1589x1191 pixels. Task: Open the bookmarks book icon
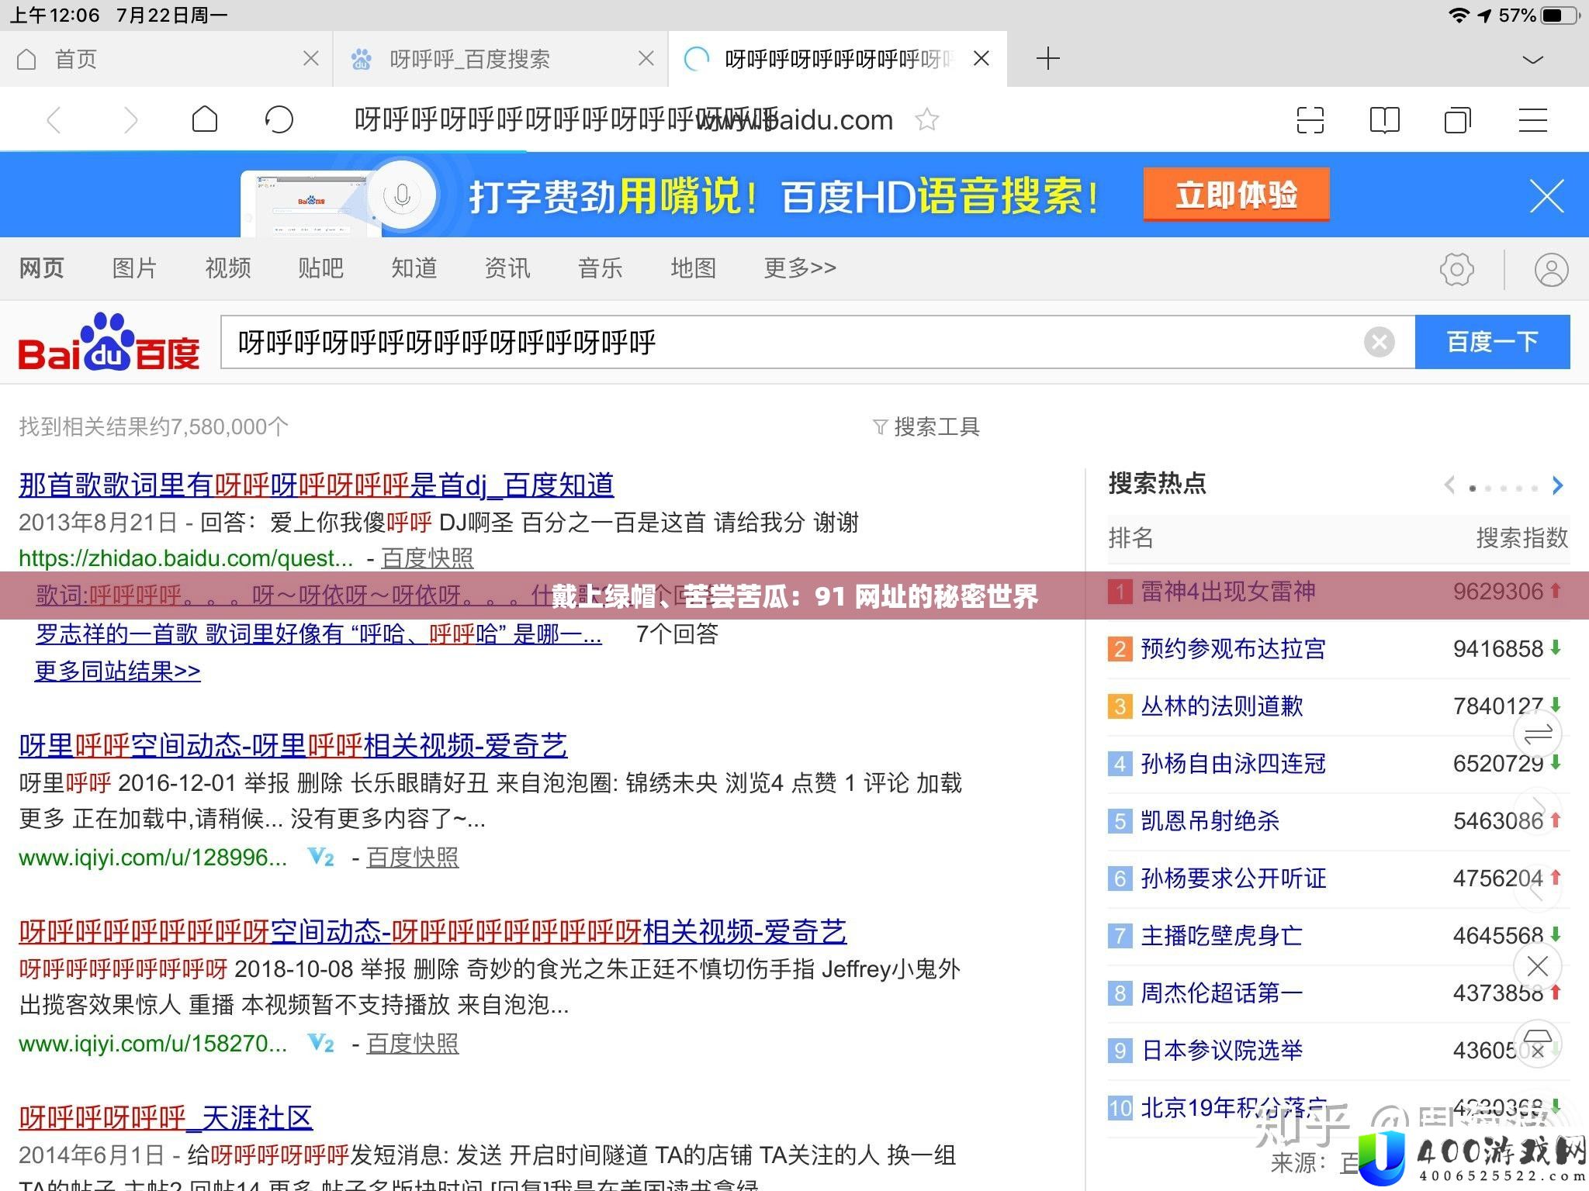click(x=1385, y=120)
